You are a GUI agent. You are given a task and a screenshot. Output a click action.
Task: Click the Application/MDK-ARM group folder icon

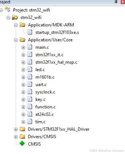pos(22,25)
